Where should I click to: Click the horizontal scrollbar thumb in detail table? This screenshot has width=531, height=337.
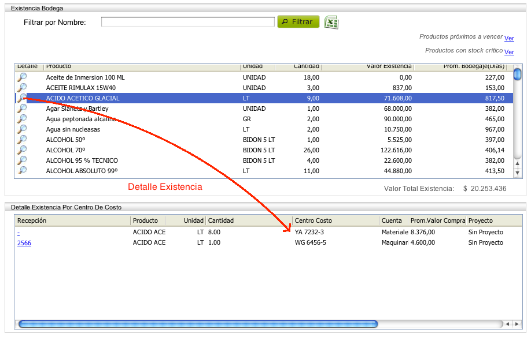tap(198, 324)
